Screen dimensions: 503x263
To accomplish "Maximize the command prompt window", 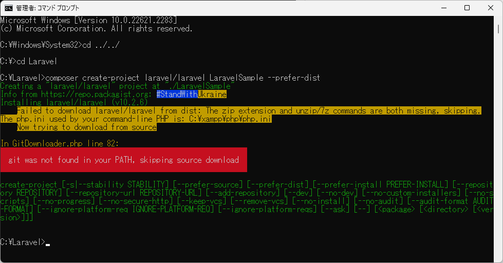I will point(467,8).
